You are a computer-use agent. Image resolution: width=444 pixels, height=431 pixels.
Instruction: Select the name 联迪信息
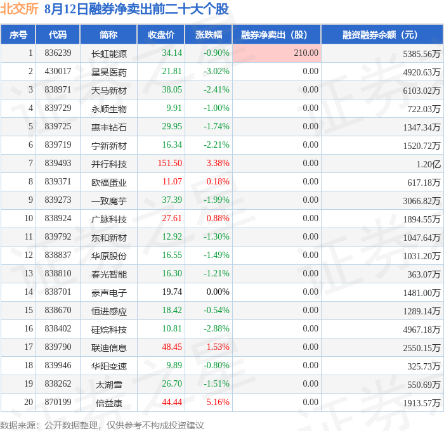[x=108, y=348]
